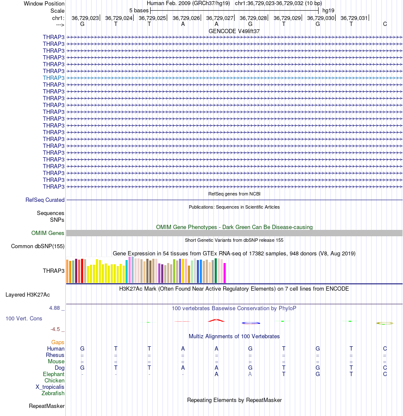
Task: Open the GENCODE V49lift37 track title
Action: pyautogui.click(x=234, y=31)
